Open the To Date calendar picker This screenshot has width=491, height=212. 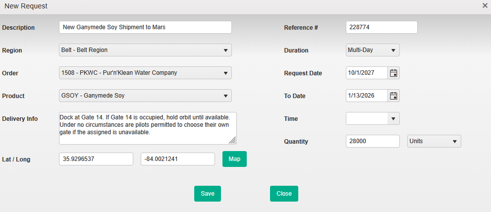click(393, 96)
